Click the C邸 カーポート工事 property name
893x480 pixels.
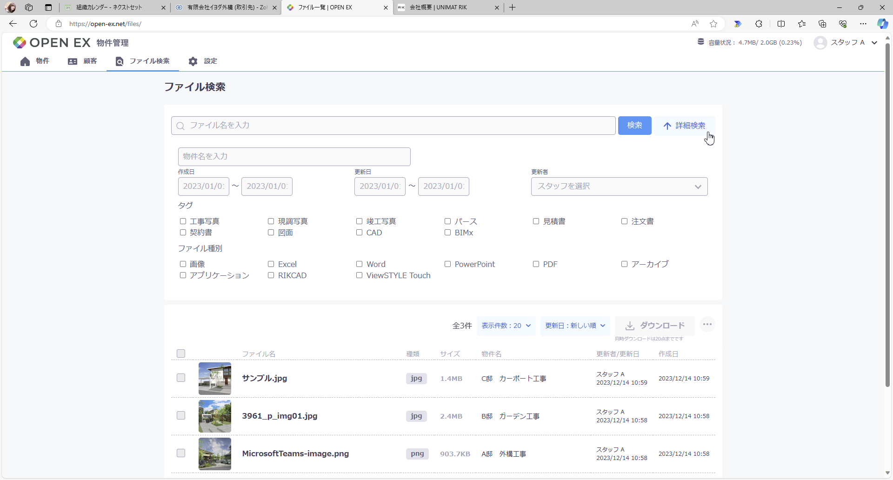tap(513, 379)
